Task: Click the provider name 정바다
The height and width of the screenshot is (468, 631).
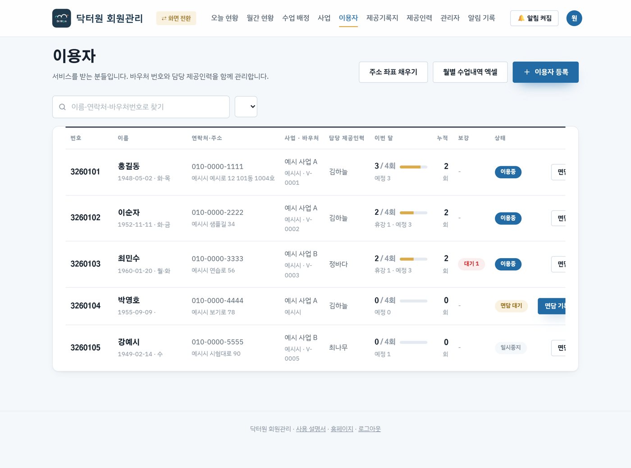Action: click(338, 264)
